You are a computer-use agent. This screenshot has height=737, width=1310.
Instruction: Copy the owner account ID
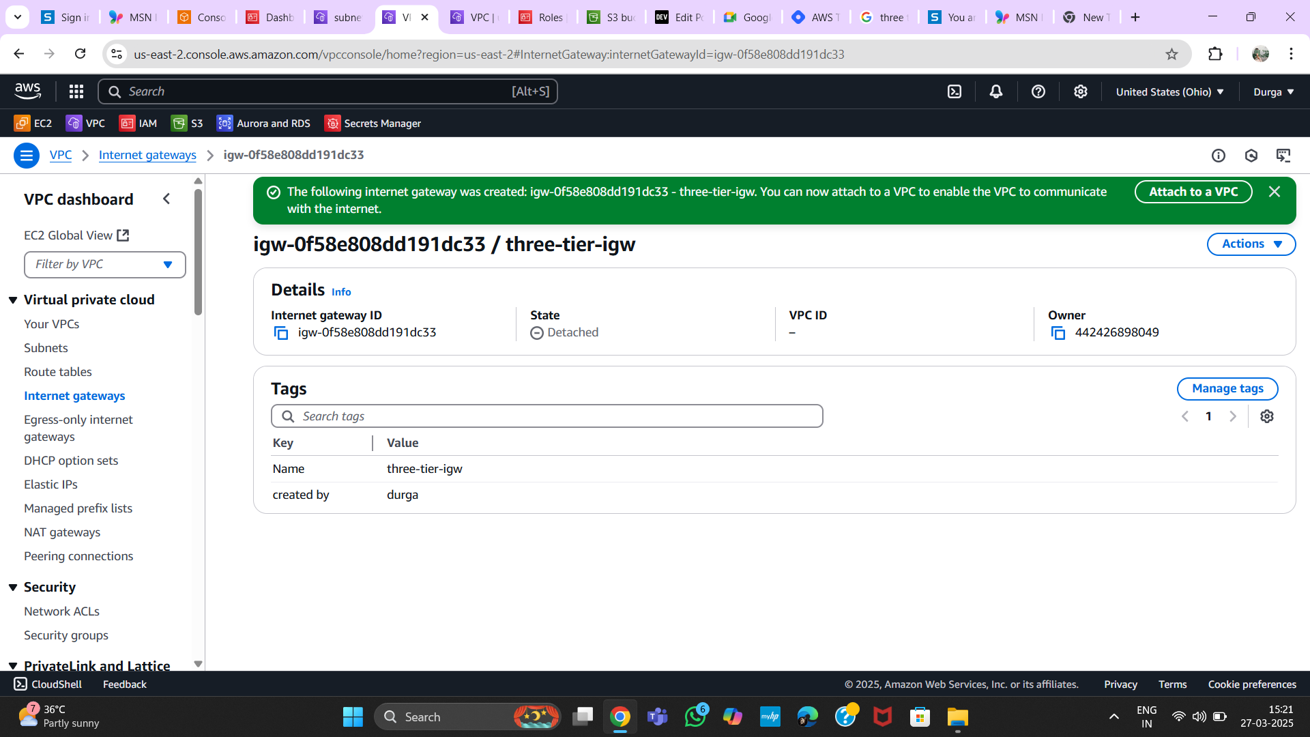tap(1058, 333)
